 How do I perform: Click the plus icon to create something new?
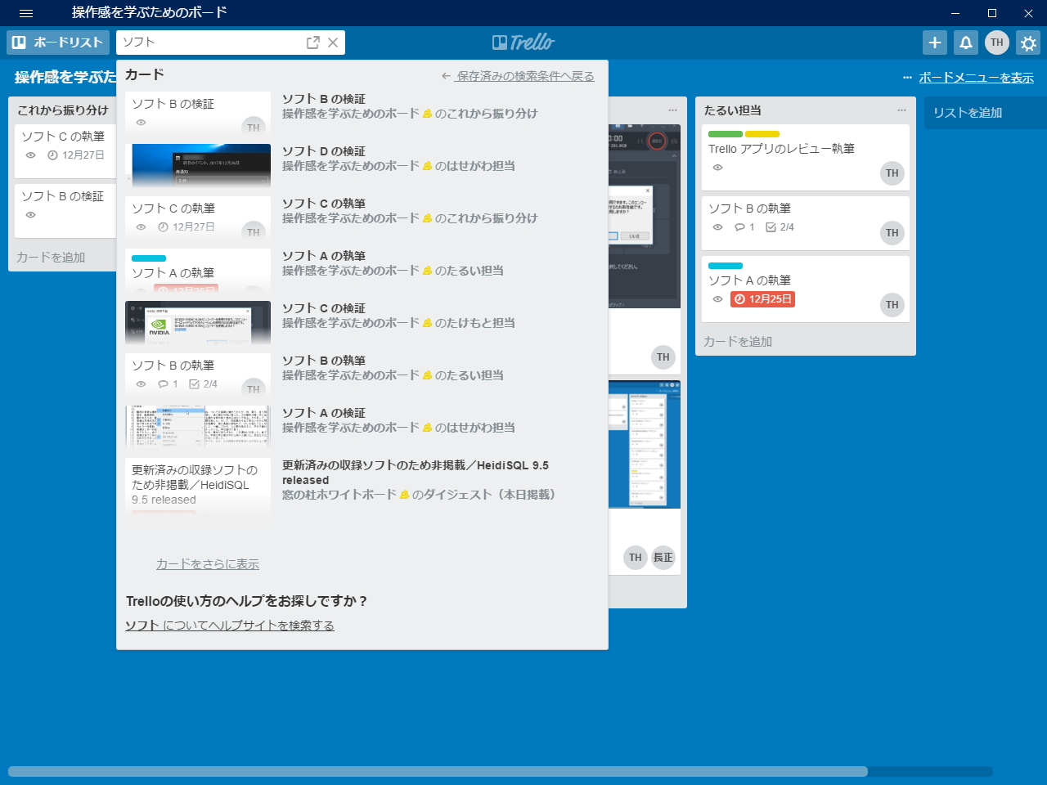tap(934, 43)
